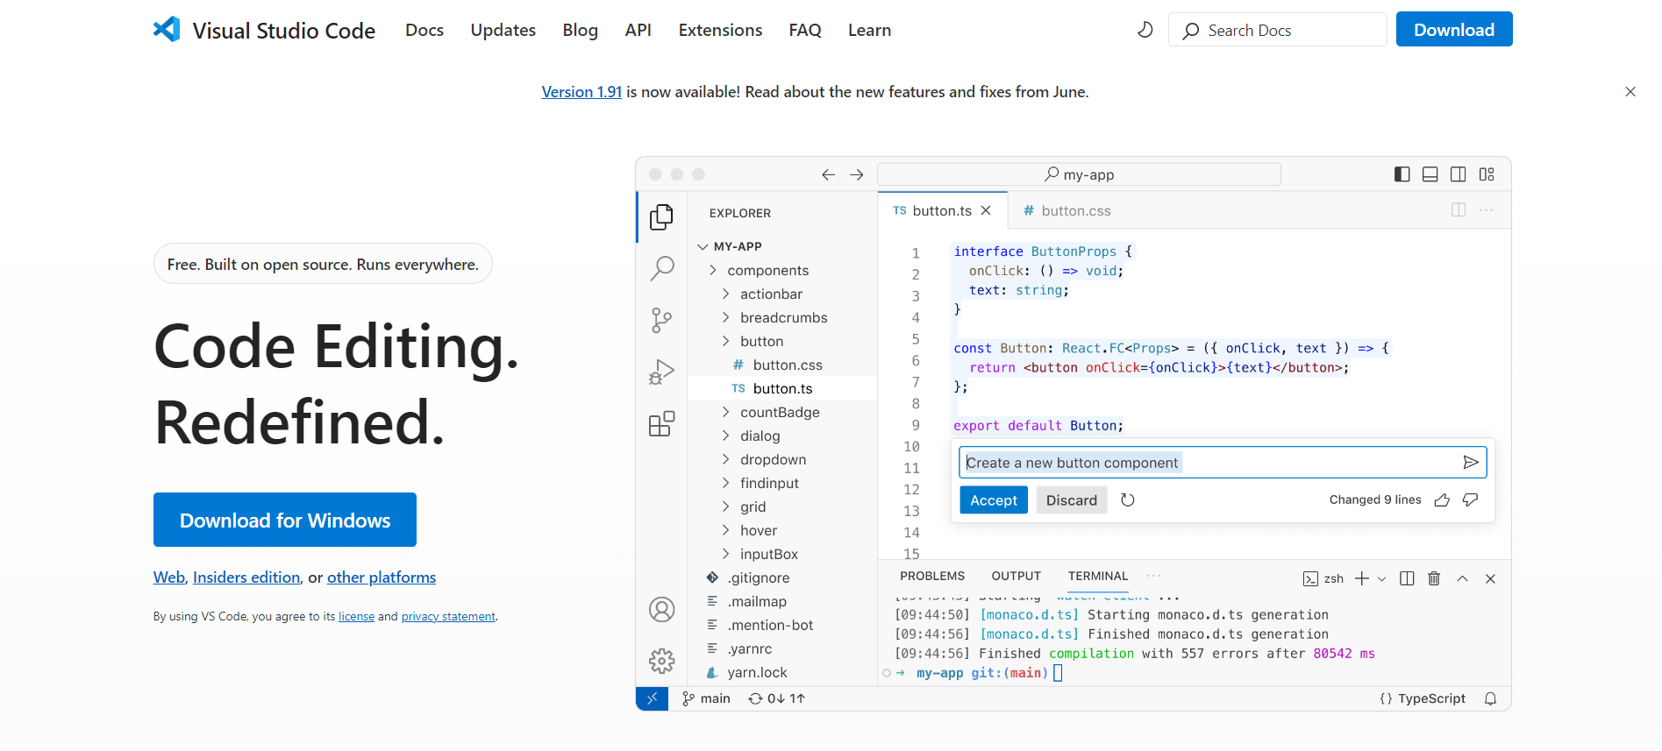Switch to the PROBLEMS panel tab

click(932, 576)
